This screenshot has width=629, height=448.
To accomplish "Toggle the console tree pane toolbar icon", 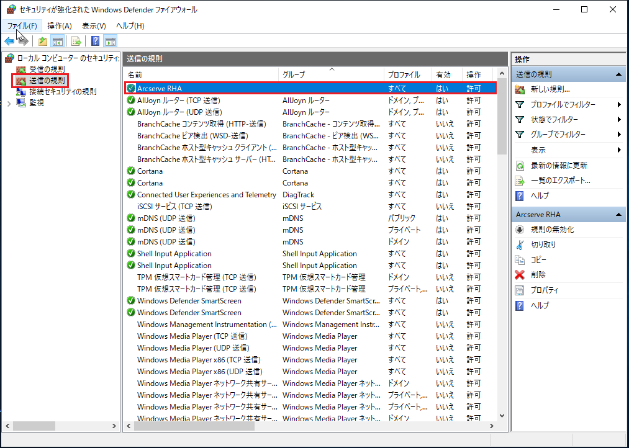I will [x=58, y=42].
